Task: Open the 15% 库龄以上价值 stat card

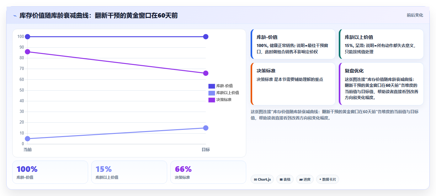Action: pos(129,172)
